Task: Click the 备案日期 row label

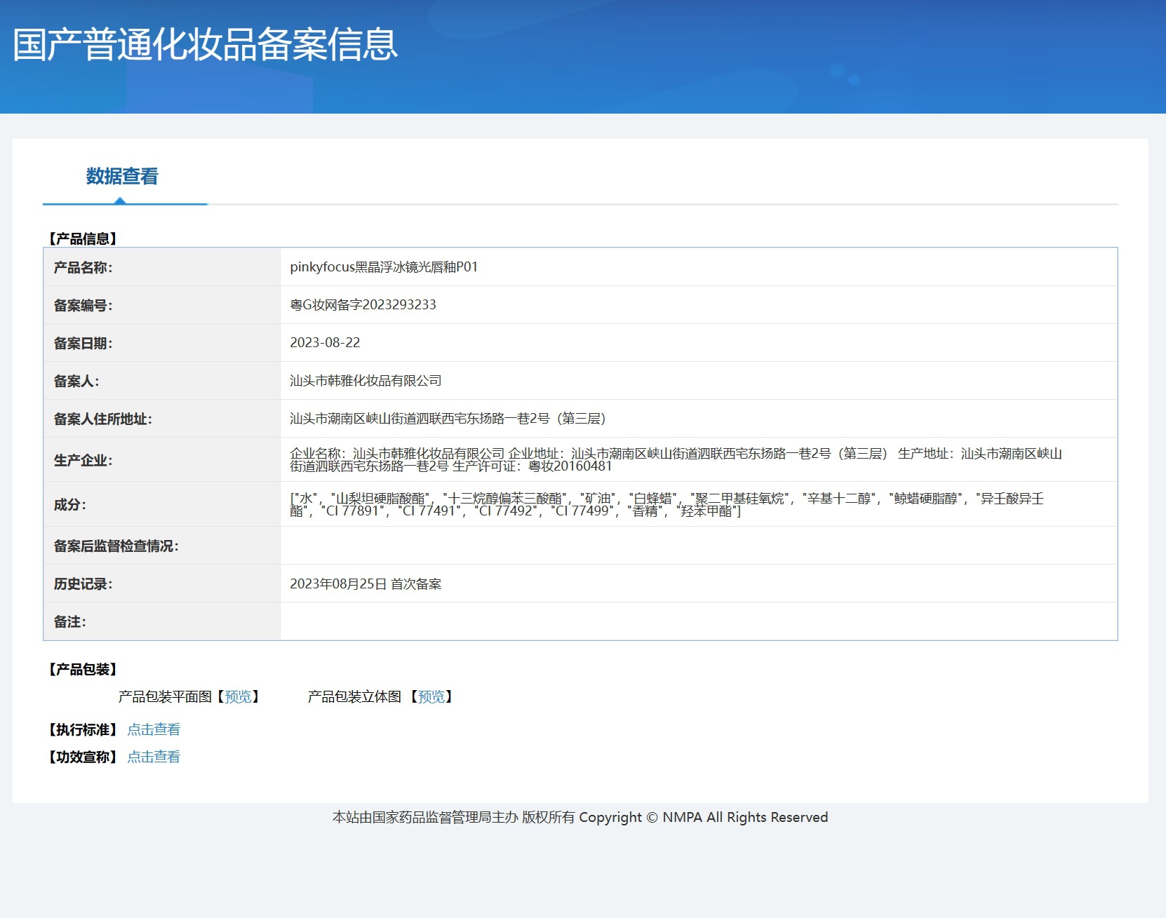Action: coord(83,343)
